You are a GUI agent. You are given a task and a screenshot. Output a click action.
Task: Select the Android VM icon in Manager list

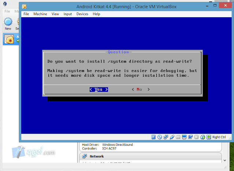pyautogui.click(x=9, y=39)
